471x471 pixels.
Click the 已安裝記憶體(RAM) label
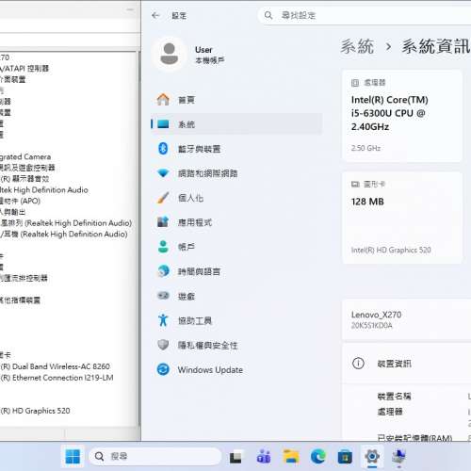tap(414, 437)
